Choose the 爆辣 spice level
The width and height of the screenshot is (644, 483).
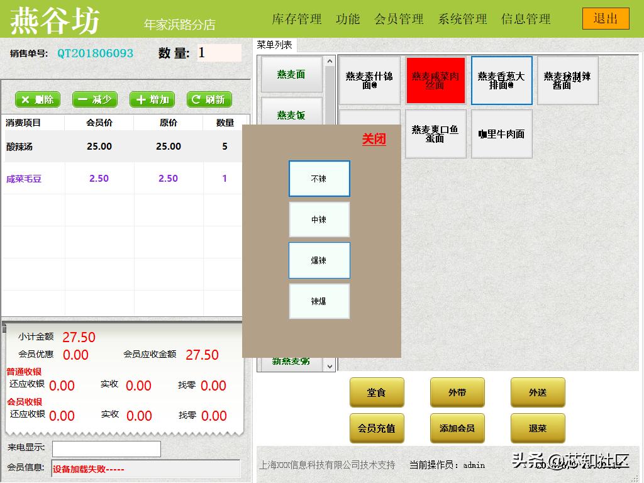pyautogui.click(x=319, y=260)
